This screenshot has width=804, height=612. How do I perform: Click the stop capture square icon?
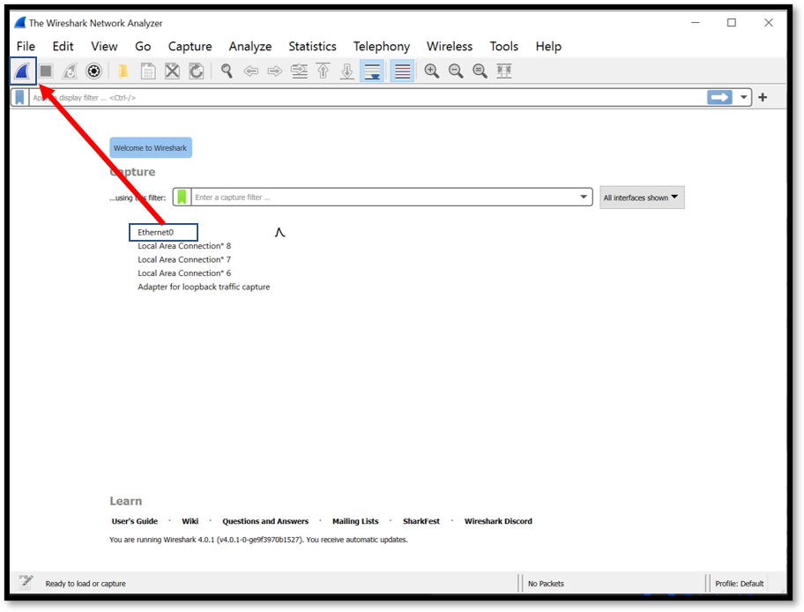pos(46,71)
